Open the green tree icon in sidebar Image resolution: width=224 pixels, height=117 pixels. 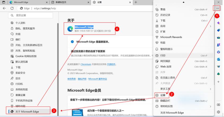click(218, 74)
